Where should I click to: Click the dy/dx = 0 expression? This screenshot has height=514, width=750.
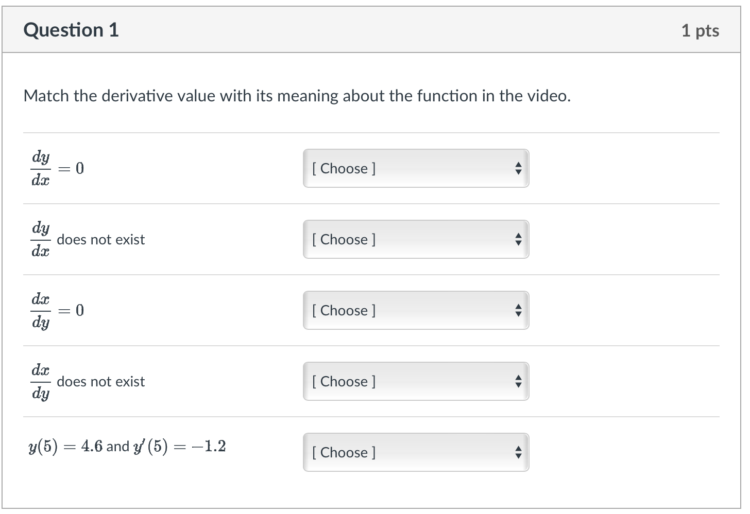(57, 168)
